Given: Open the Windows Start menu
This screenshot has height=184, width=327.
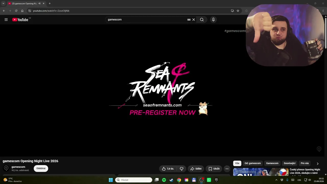Looking at the screenshot, I should 111,180.
